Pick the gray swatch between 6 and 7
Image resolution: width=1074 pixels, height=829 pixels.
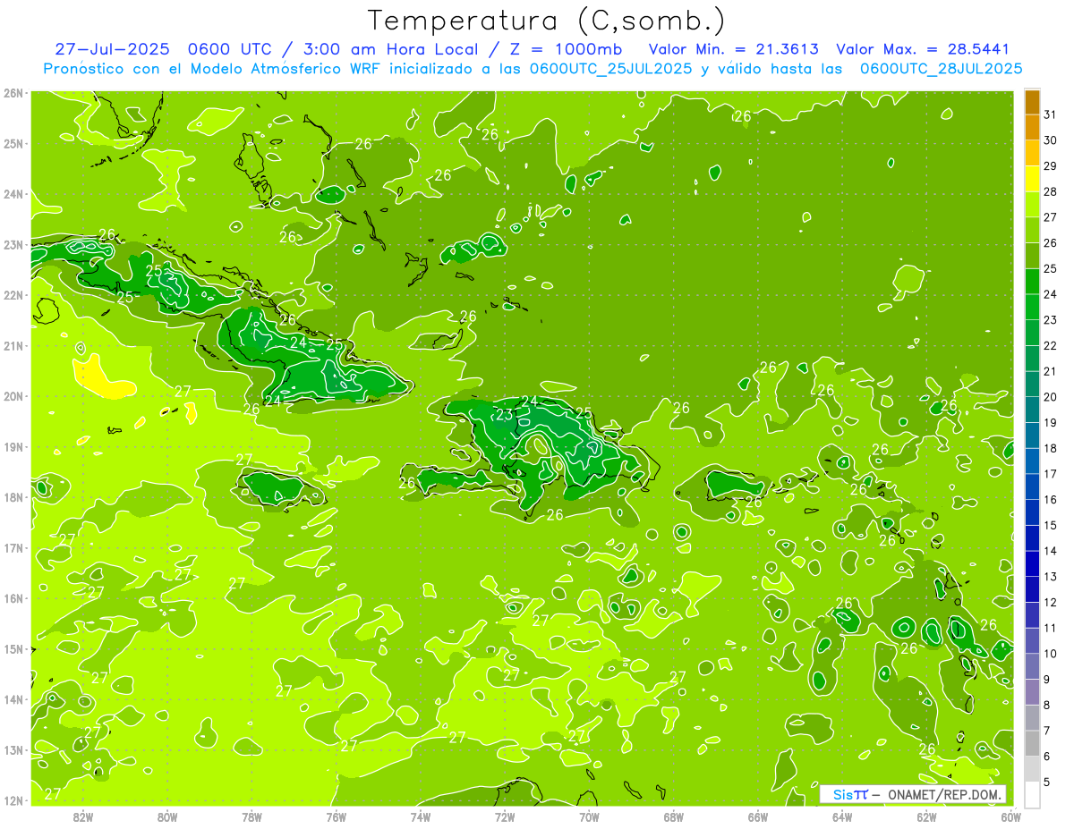coord(1032,743)
